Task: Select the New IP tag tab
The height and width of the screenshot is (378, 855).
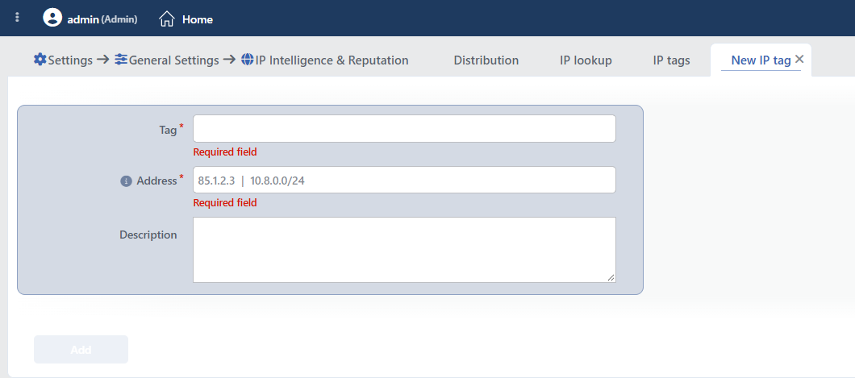Action: click(761, 60)
